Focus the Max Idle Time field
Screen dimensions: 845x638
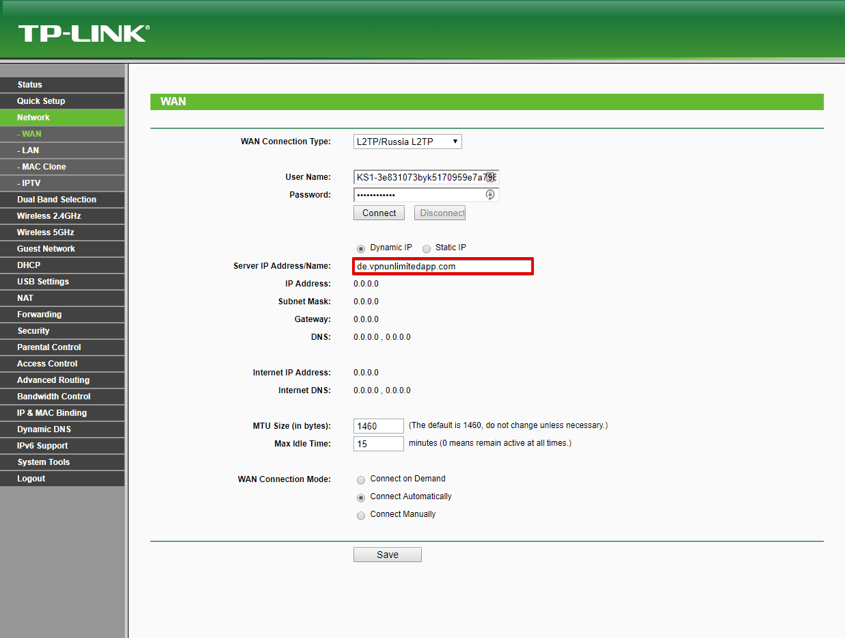[378, 444]
